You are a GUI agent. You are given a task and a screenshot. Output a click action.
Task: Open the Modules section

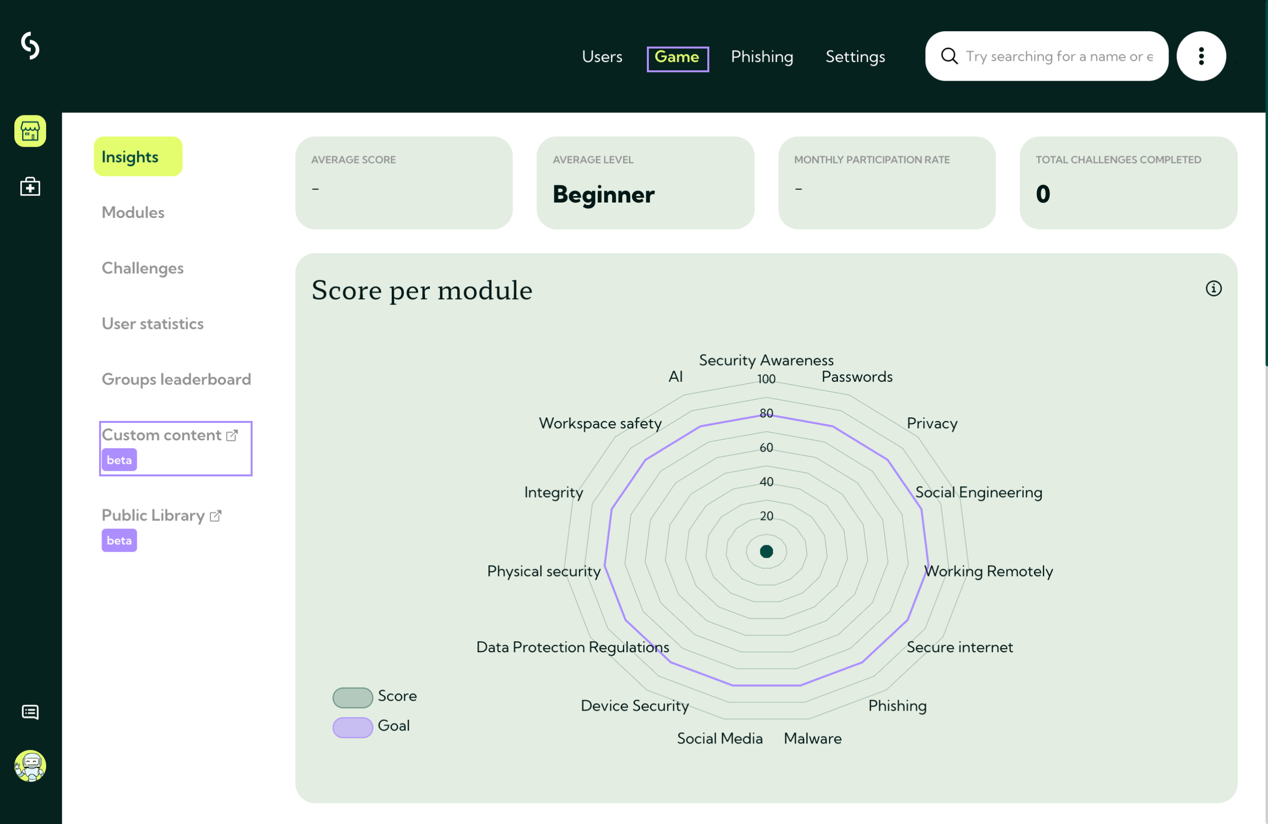coord(133,212)
